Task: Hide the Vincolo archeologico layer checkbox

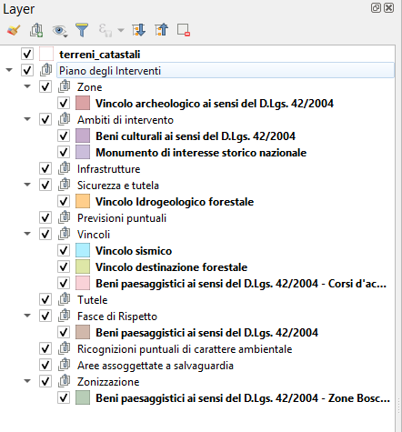Action: pos(64,103)
